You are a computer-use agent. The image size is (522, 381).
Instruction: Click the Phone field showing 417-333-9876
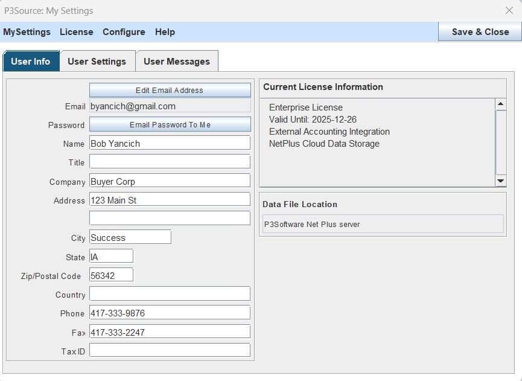pyautogui.click(x=170, y=312)
